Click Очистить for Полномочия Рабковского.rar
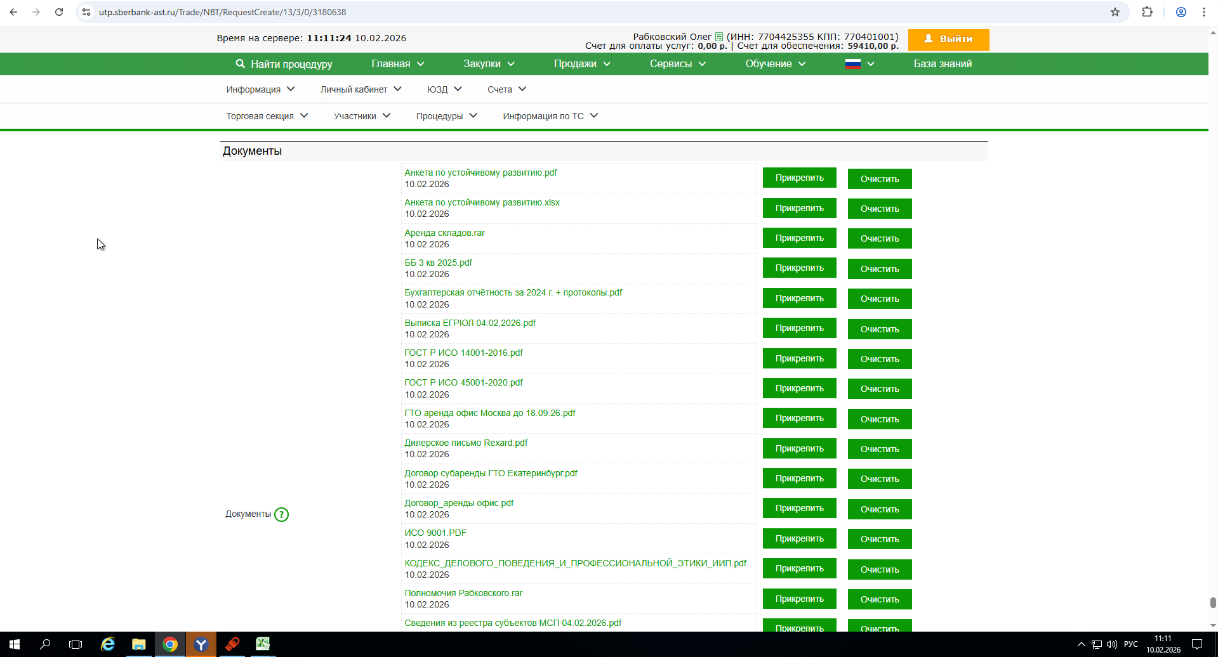This screenshot has height=657, width=1218. point(880,599)
